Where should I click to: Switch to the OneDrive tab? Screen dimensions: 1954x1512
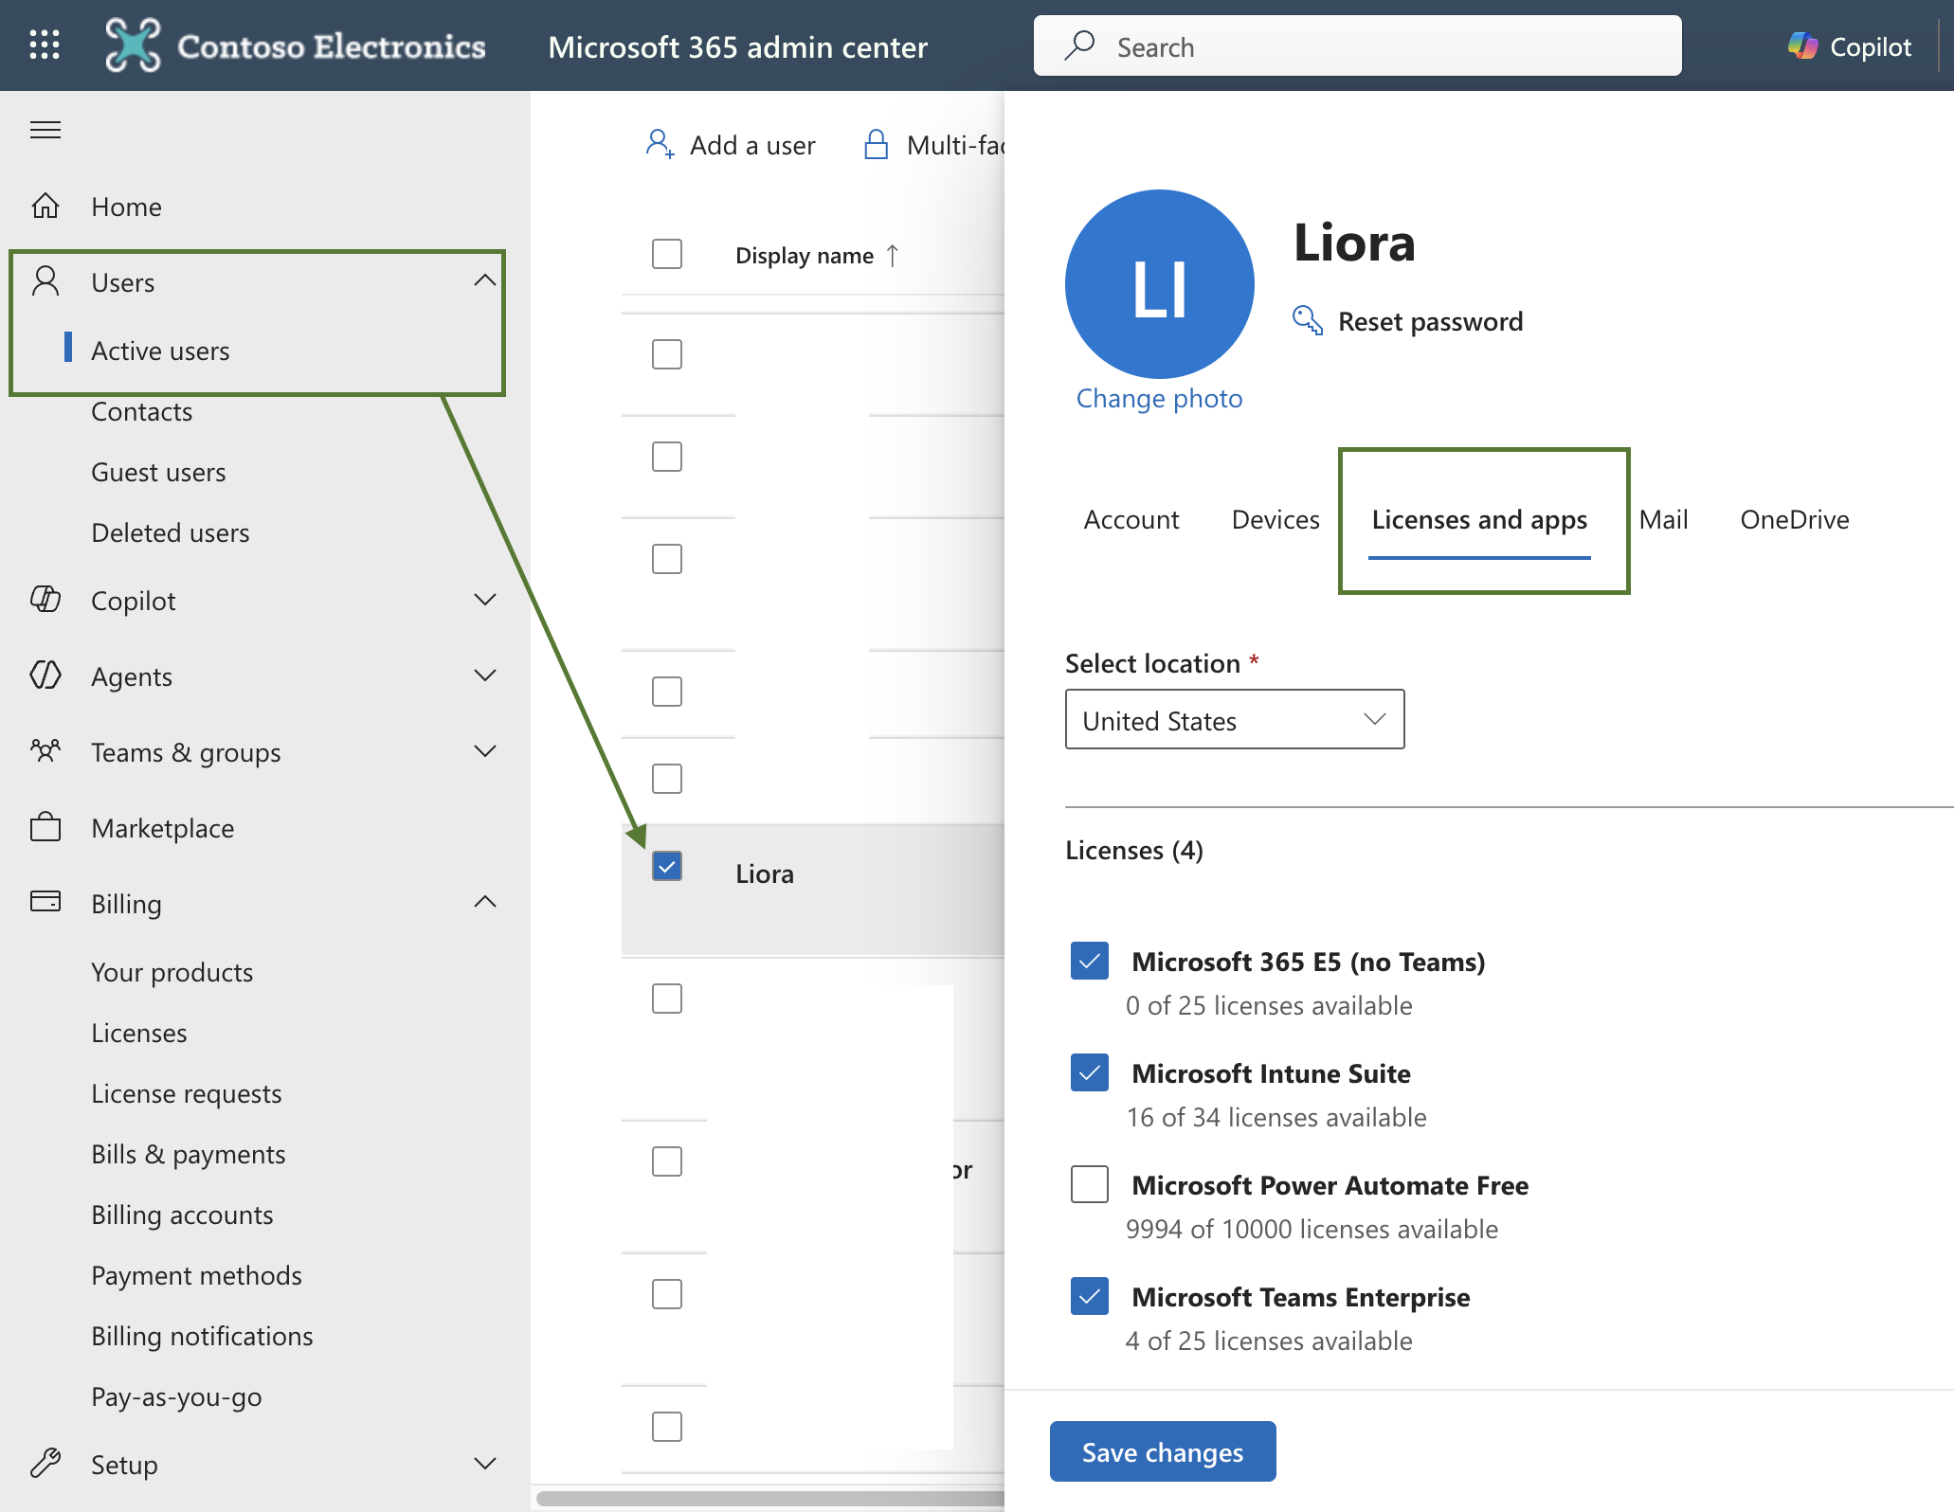[1795, 519]
